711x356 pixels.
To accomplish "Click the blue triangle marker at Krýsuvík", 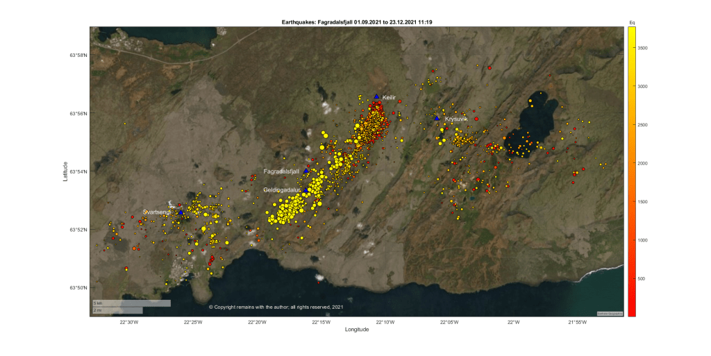I will (437, 118).
